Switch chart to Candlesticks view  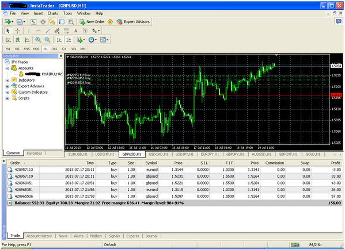(x=18, y=40)
